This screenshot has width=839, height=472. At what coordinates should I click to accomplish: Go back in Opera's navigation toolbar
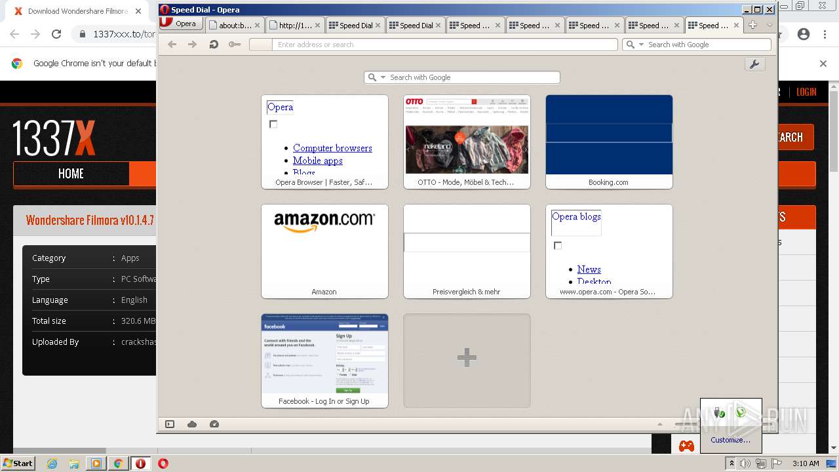pos(172,45)
